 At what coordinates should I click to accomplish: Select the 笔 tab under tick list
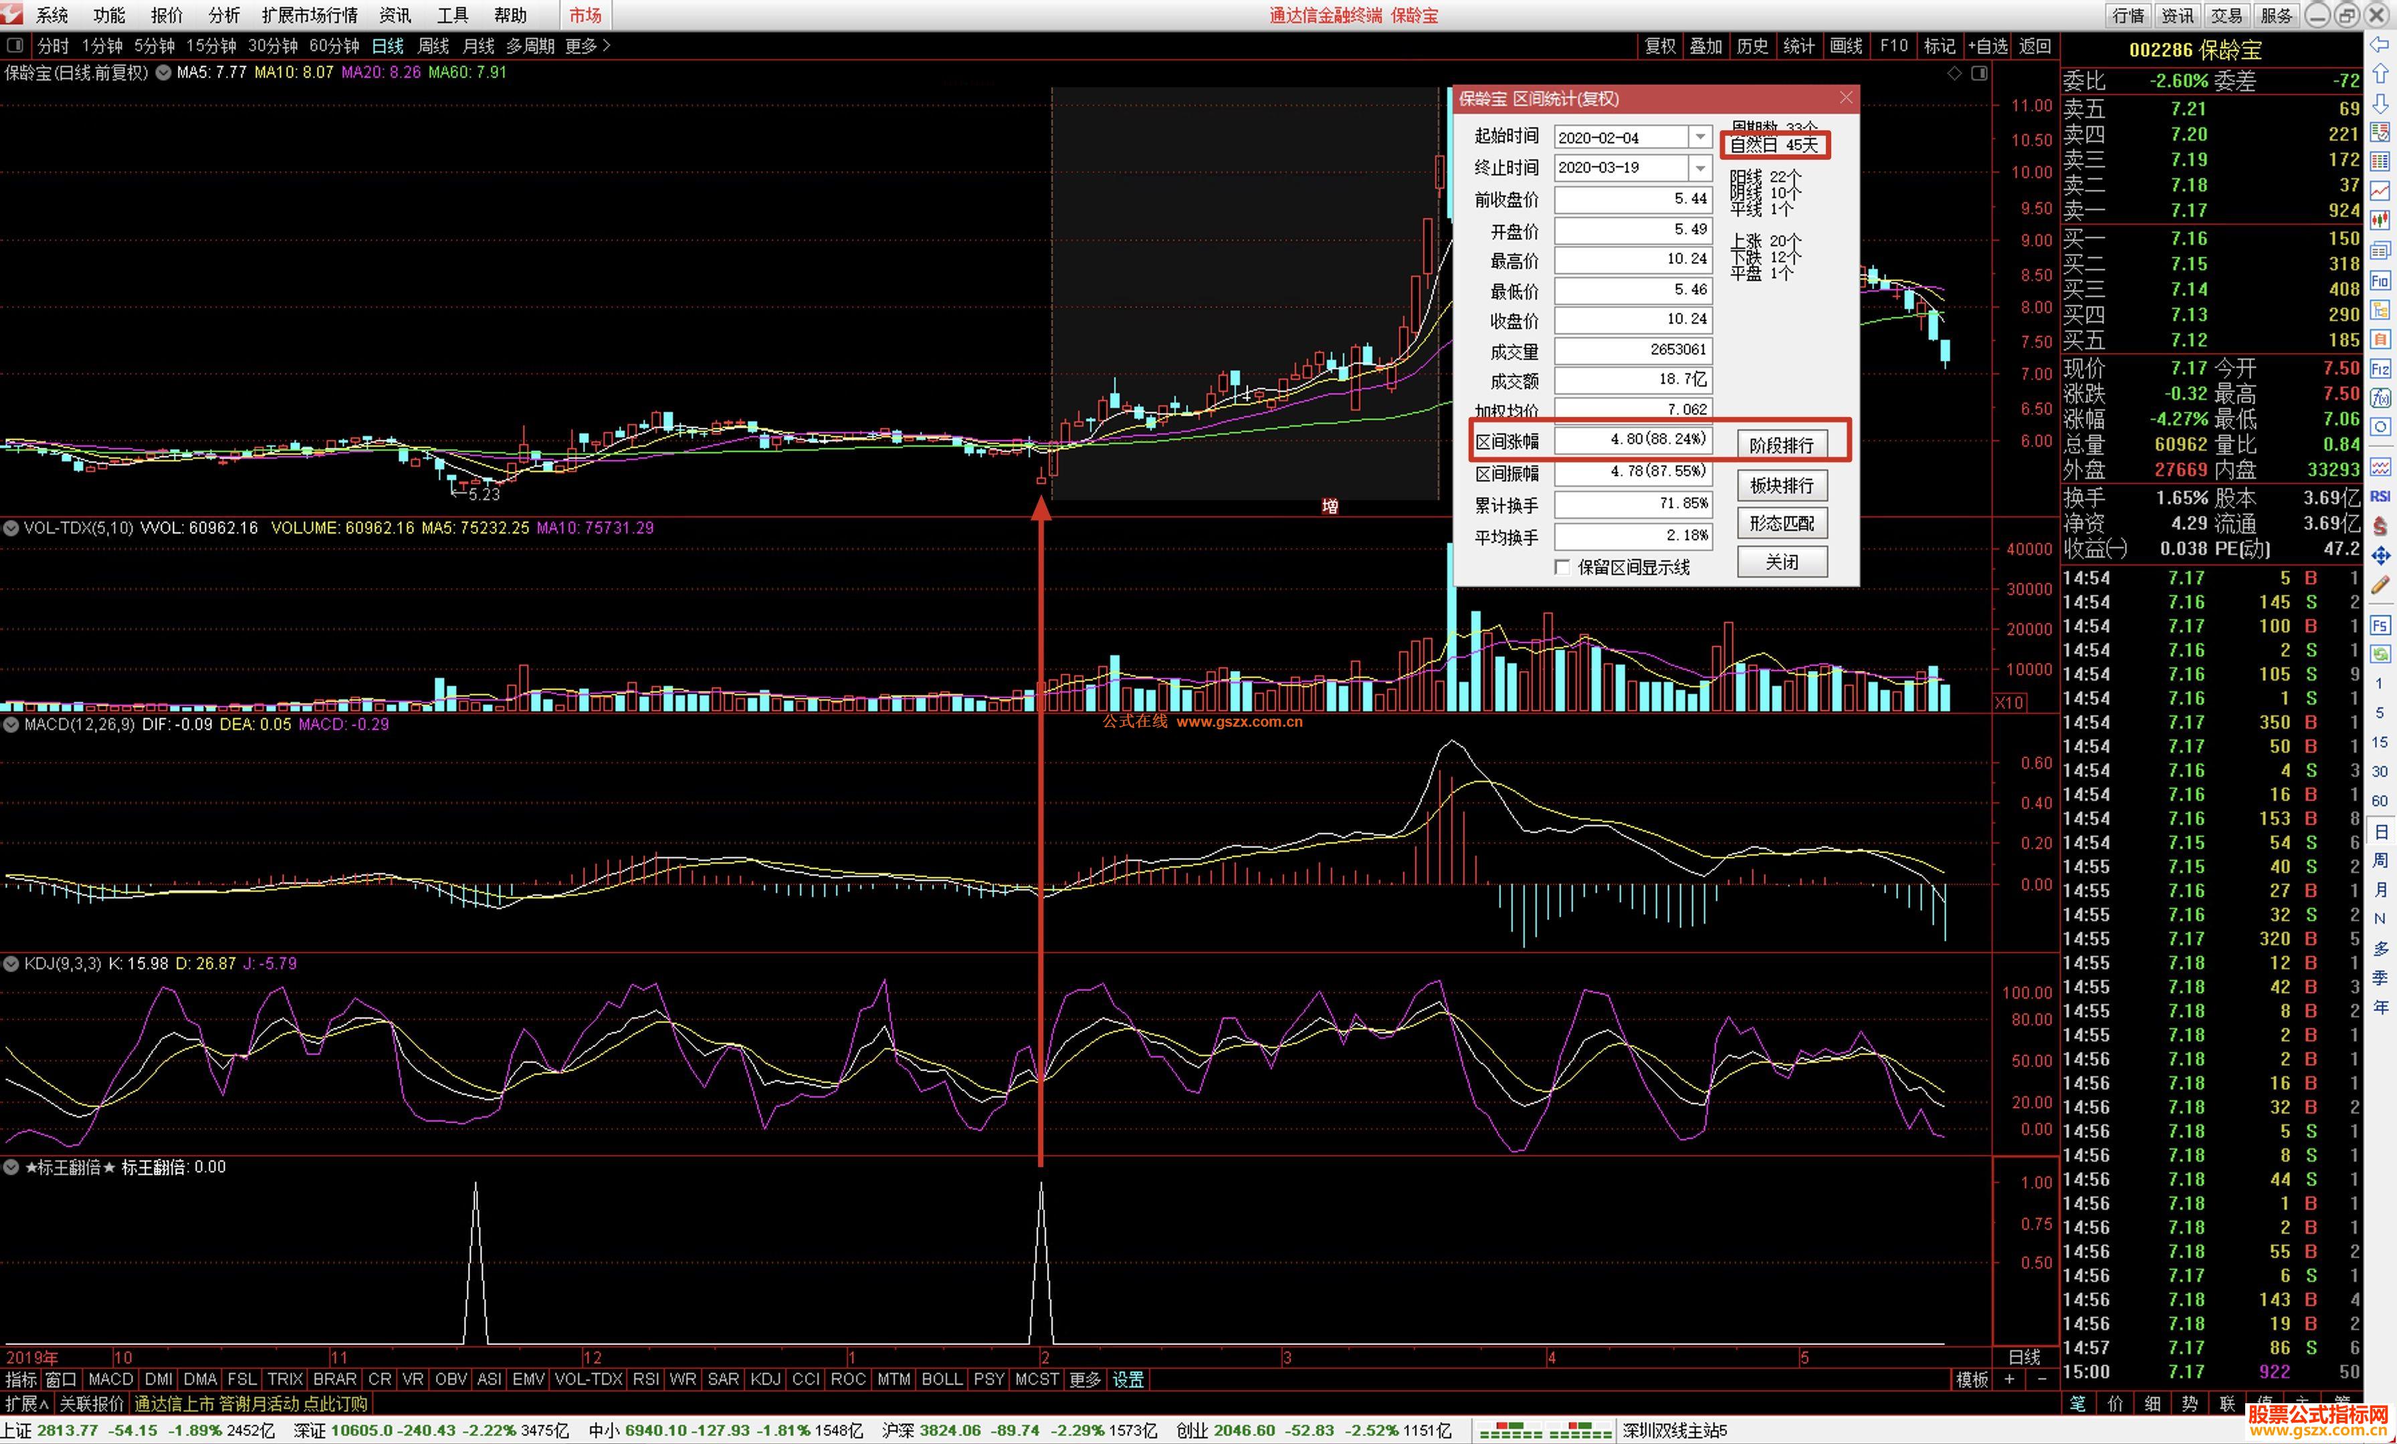2077,1403
